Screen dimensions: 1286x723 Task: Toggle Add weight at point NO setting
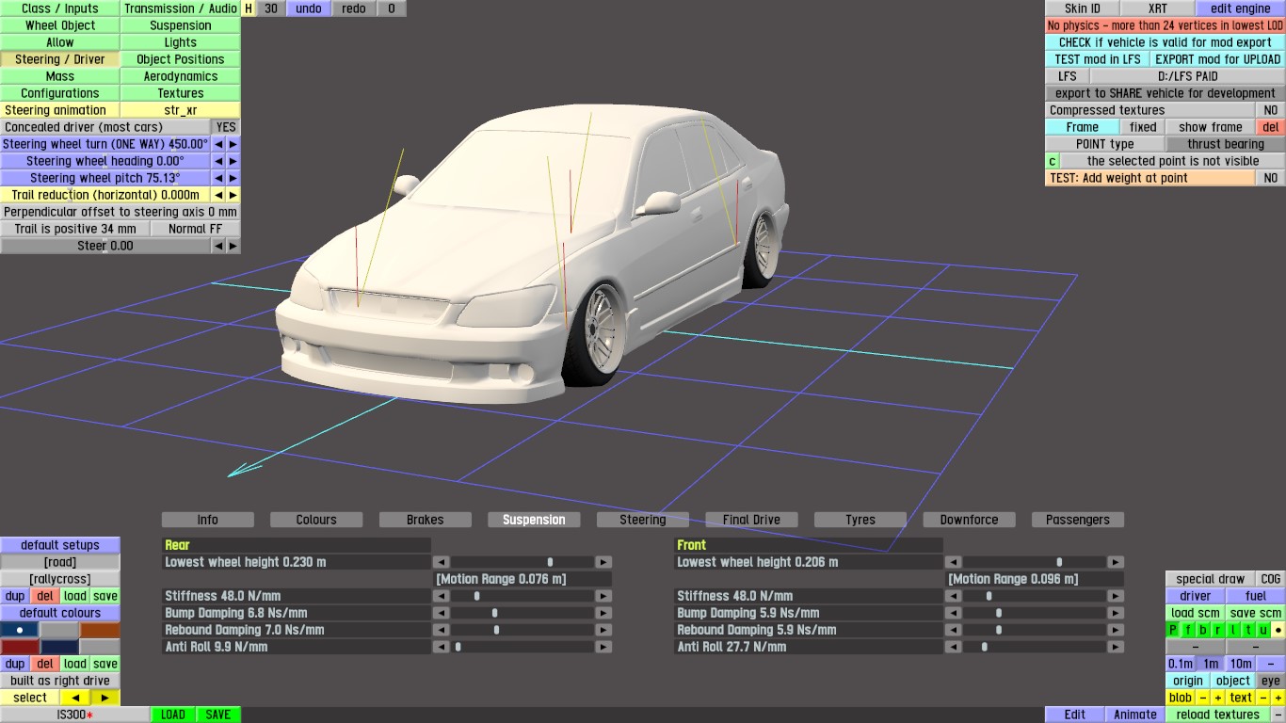click(x=1271, y=178)
